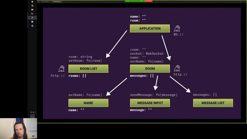This screenshot has height=139, width=247.
Task: Click the 'rooms: []' state text
Action: tap(77, 76)
